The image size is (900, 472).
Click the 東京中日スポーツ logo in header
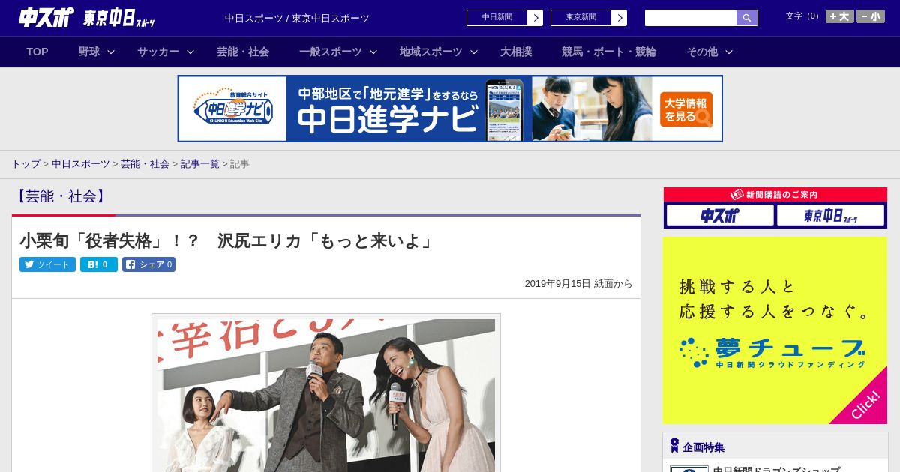(119, 19)
